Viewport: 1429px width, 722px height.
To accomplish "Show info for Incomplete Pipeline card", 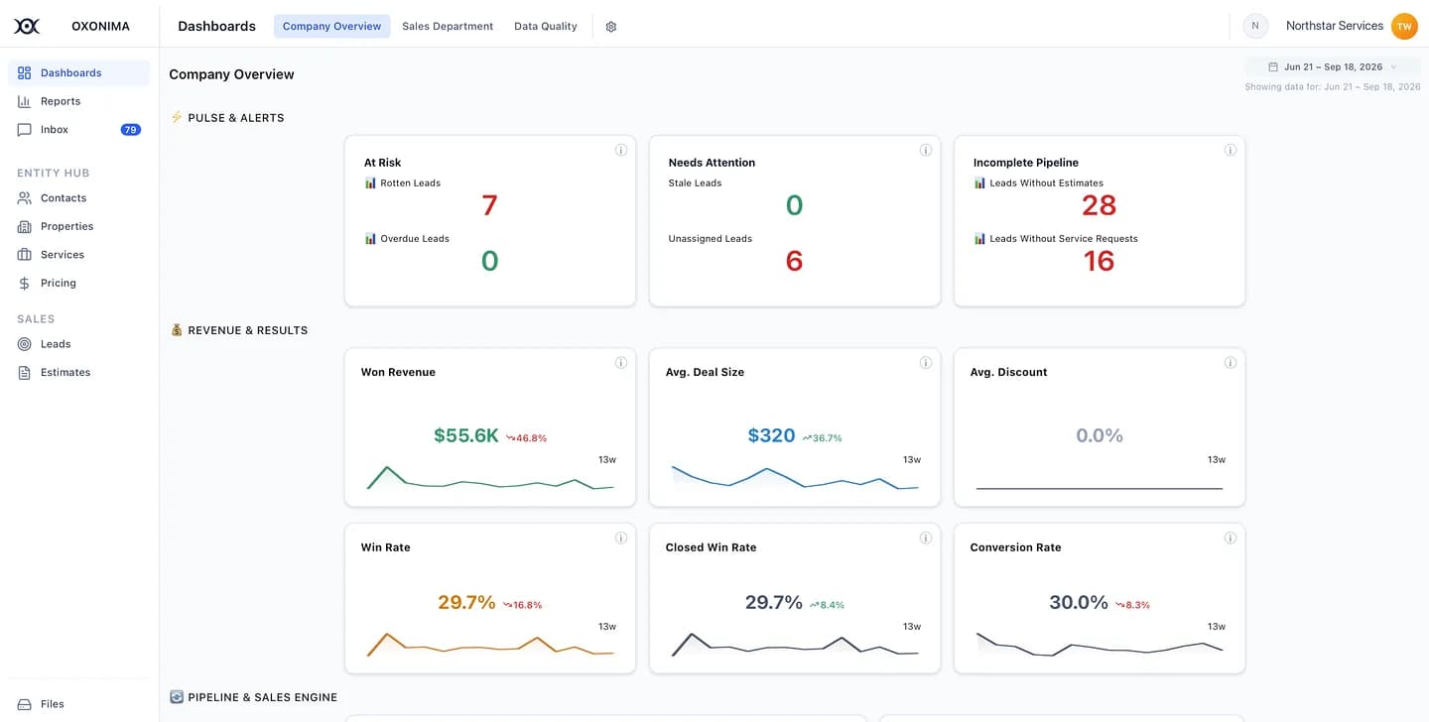I will pos(1231,151).
